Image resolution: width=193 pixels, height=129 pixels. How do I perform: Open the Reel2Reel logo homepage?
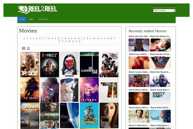click(37, 9)
